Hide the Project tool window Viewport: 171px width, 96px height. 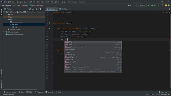click(44, 9)
